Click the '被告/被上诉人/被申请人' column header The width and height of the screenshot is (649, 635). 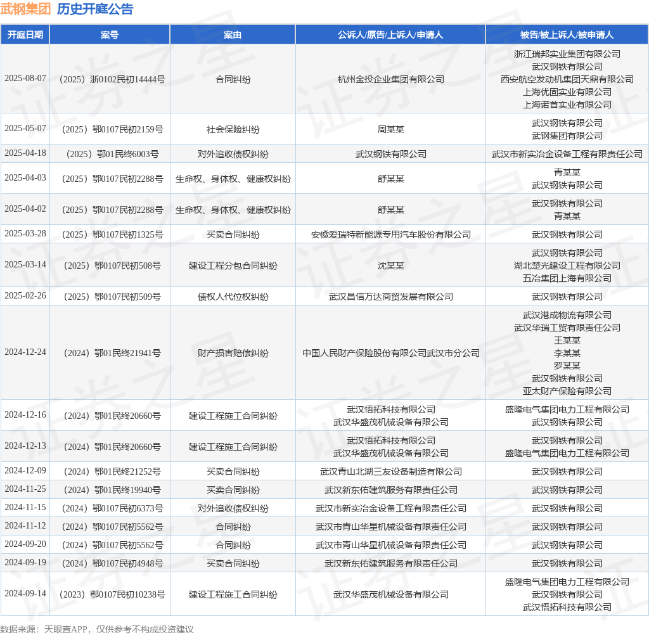pos(567,35)
